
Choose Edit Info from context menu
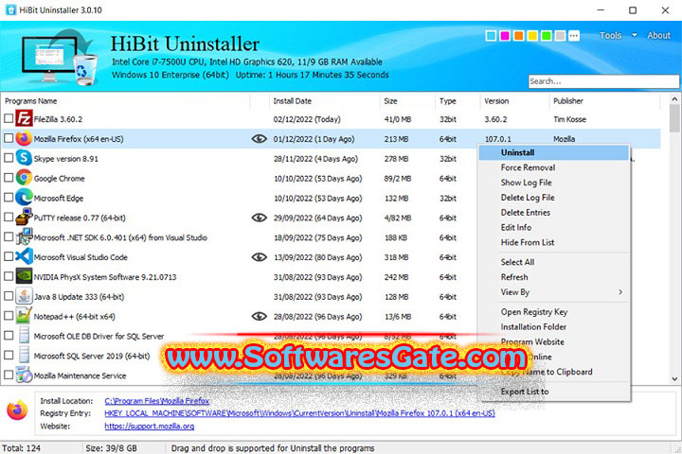point(554,227)
